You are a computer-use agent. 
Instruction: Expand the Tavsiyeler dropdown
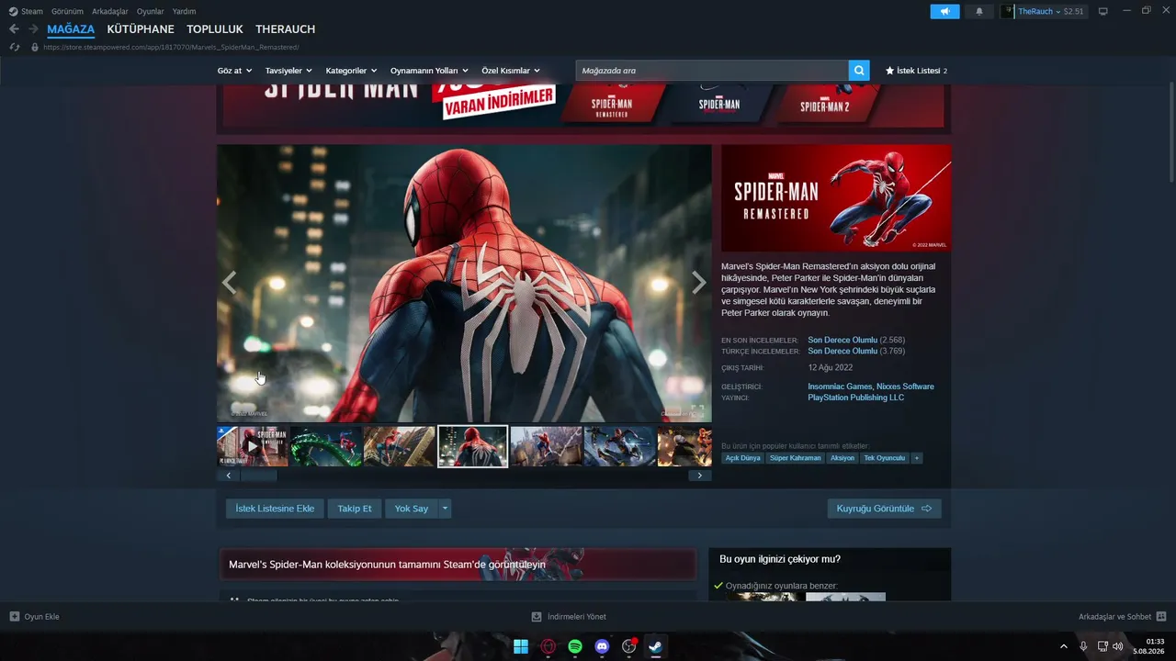[x=288, y=71]
